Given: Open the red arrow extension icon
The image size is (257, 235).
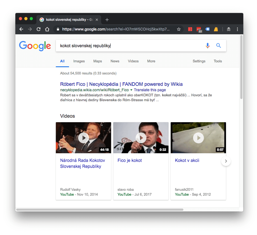Looking at the screenshot, I should [x=190, y=29].
